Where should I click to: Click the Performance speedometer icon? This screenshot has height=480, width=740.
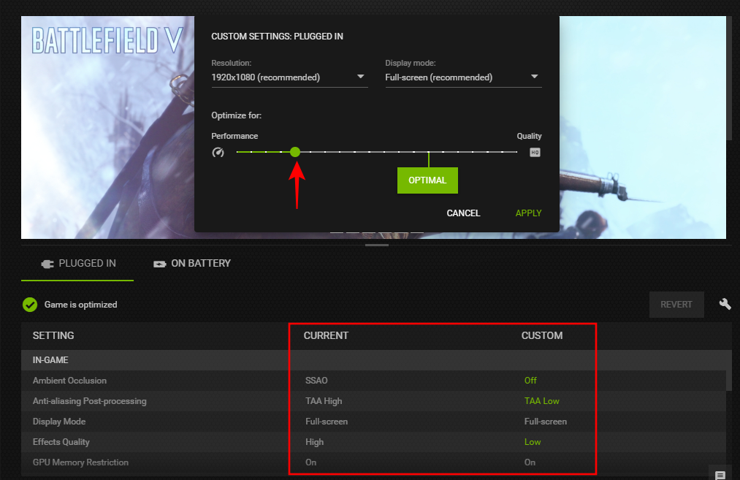pos(218,153)
